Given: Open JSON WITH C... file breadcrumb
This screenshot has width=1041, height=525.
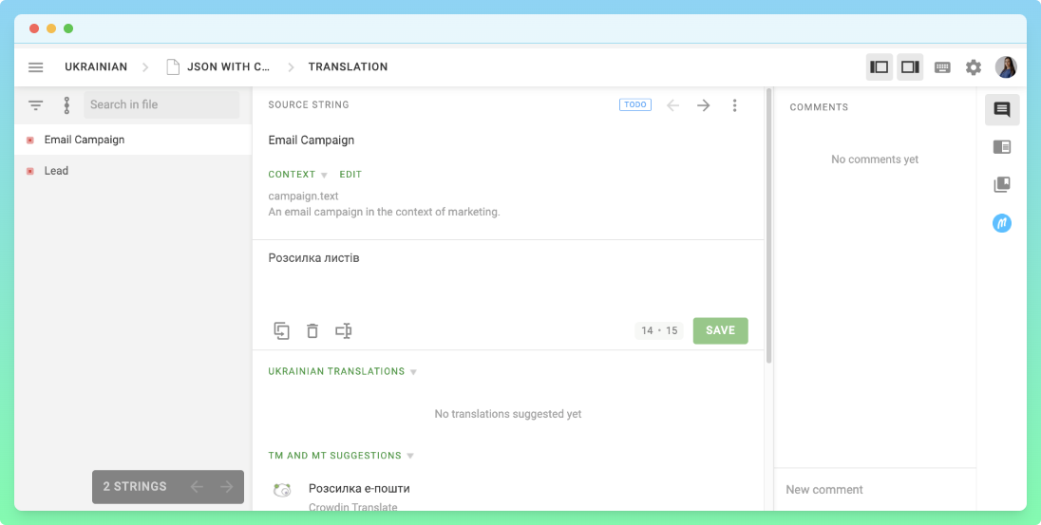Looking at the screenshot, I should (228, 67).
